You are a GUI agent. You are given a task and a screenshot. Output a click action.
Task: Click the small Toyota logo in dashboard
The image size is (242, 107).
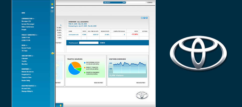click(142, 95)
